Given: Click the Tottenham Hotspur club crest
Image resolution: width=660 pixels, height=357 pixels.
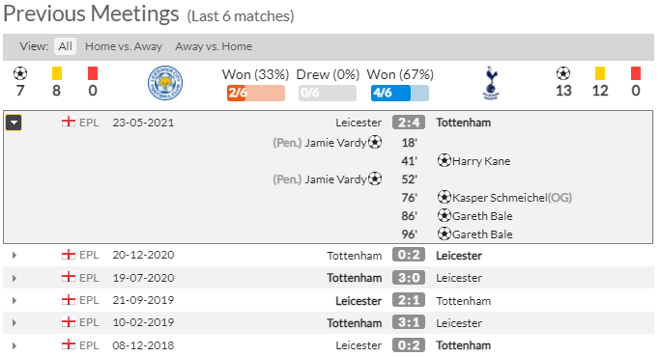Looking at the screenshot, I should [x=490, y=83].
